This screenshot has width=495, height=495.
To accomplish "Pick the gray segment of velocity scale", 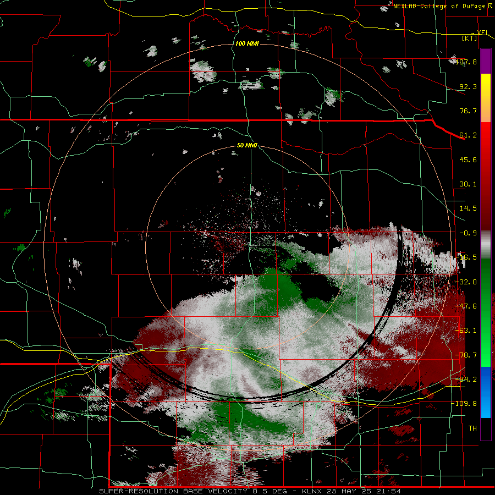I will click(486, 245).
